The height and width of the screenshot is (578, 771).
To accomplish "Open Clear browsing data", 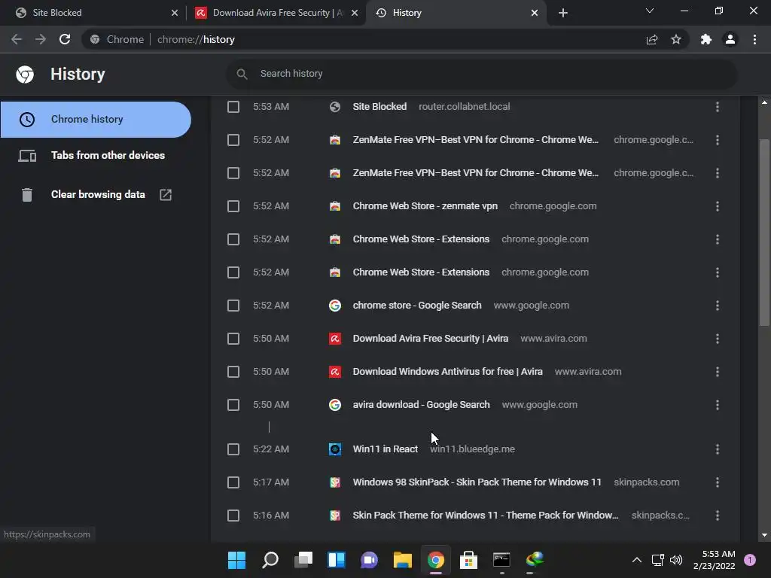I will point(96,195).
